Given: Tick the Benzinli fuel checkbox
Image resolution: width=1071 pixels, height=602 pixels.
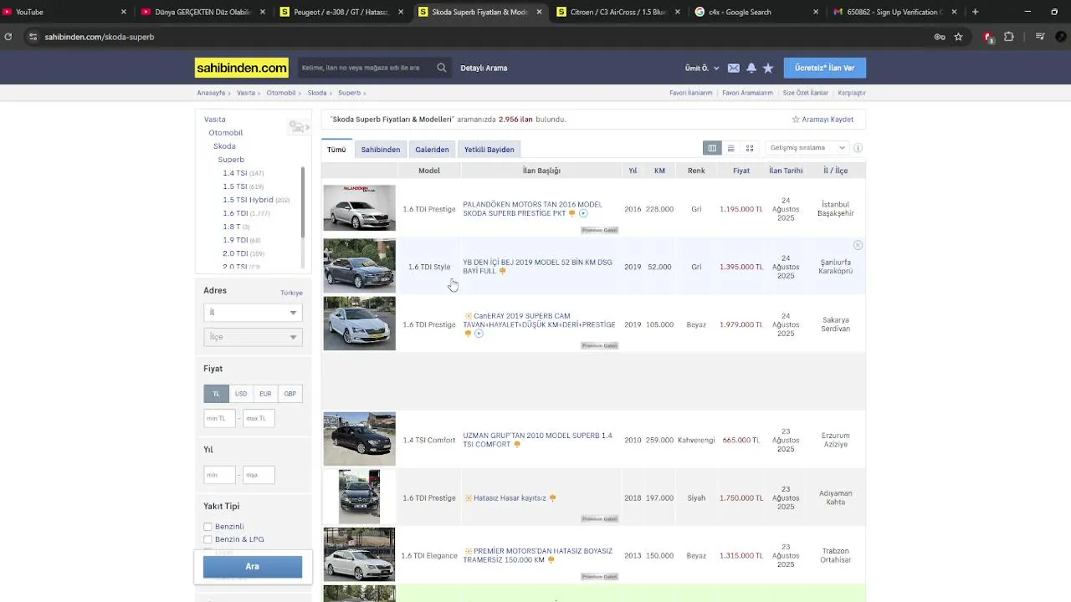Looking at the screenshot, I should [x=208, y=527].
